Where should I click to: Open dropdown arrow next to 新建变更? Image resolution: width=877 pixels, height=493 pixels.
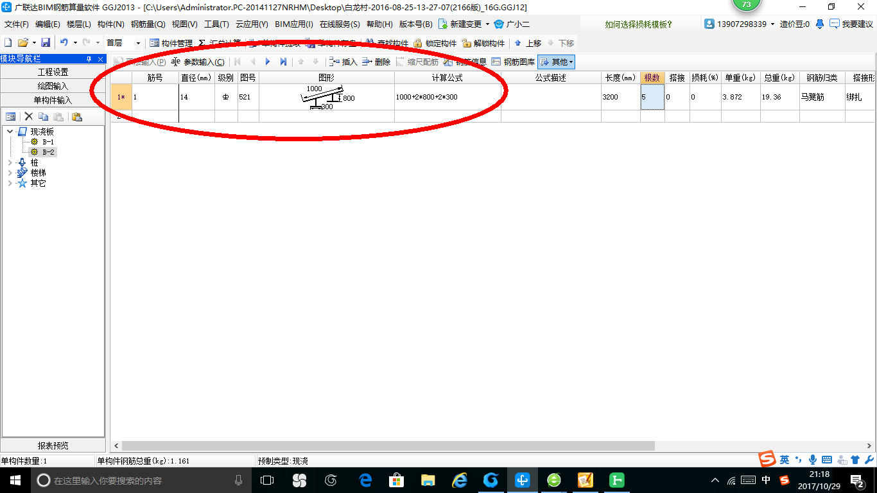tap(487, 24)
